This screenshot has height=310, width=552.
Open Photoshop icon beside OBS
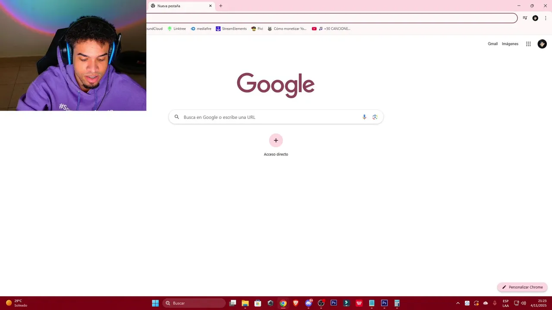click(x=333, y=303)
